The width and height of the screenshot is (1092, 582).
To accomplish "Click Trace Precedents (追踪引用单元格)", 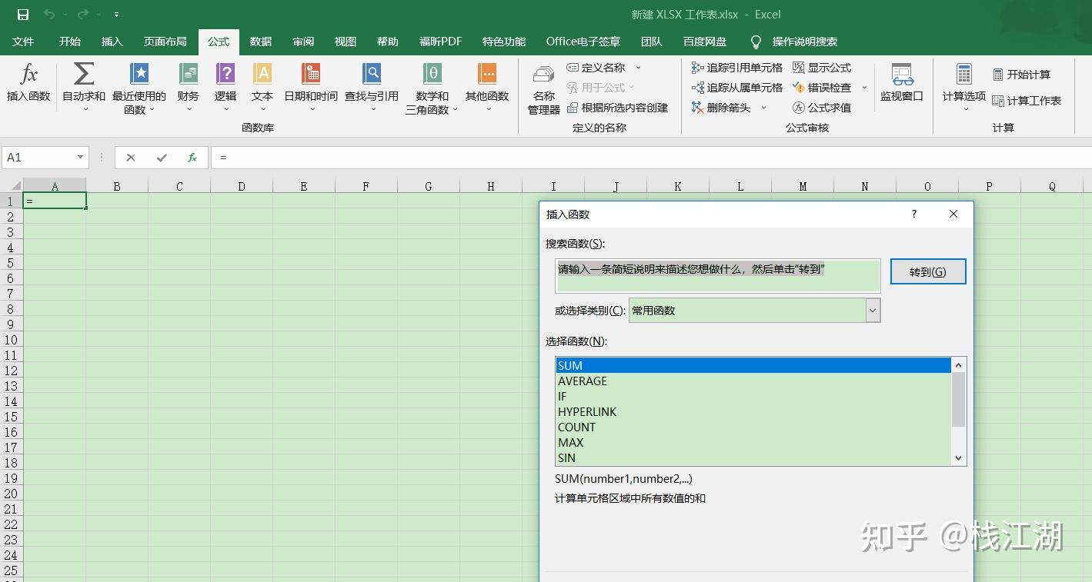I will click(x=737, y=68).
